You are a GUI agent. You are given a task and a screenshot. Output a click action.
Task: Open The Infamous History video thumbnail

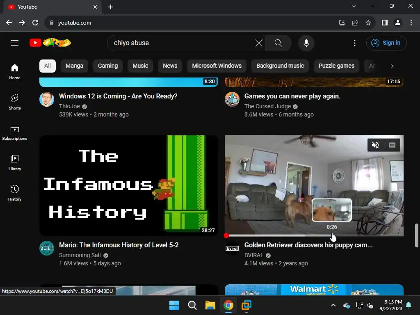tap(128, 185)
